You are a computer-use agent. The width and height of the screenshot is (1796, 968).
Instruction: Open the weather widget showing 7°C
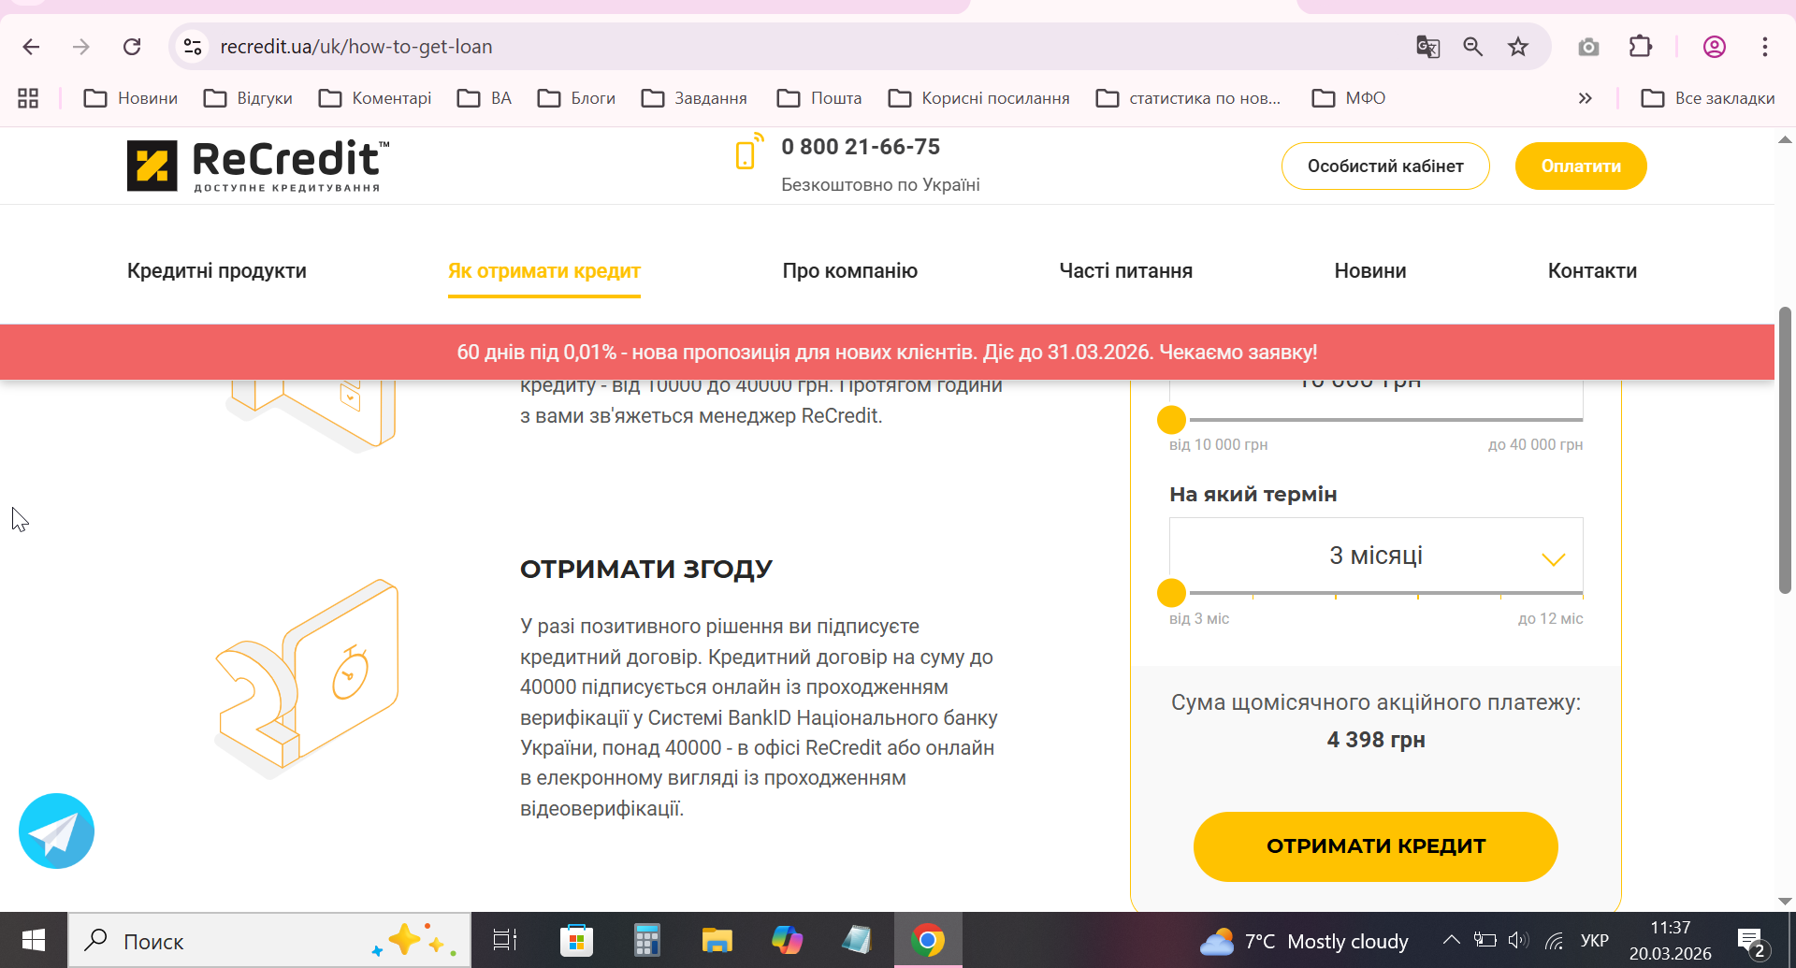1304,941
